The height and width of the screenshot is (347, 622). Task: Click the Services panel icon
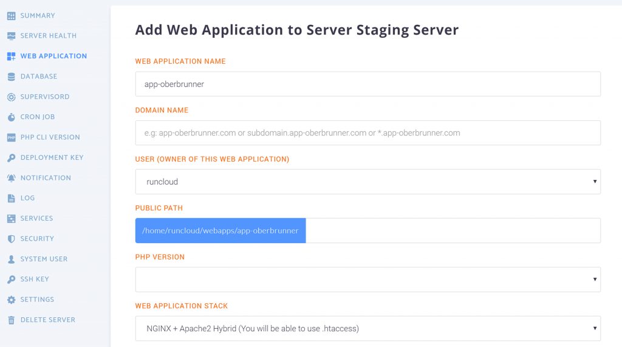click(x=11, y=218)
